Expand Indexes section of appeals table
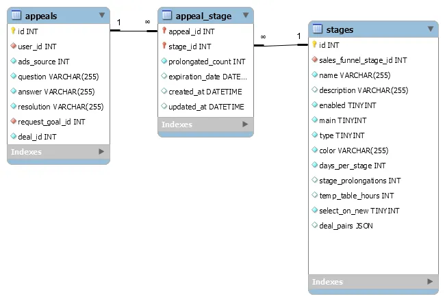The height and width of the screenshot is (301, 445). (101, 151)
